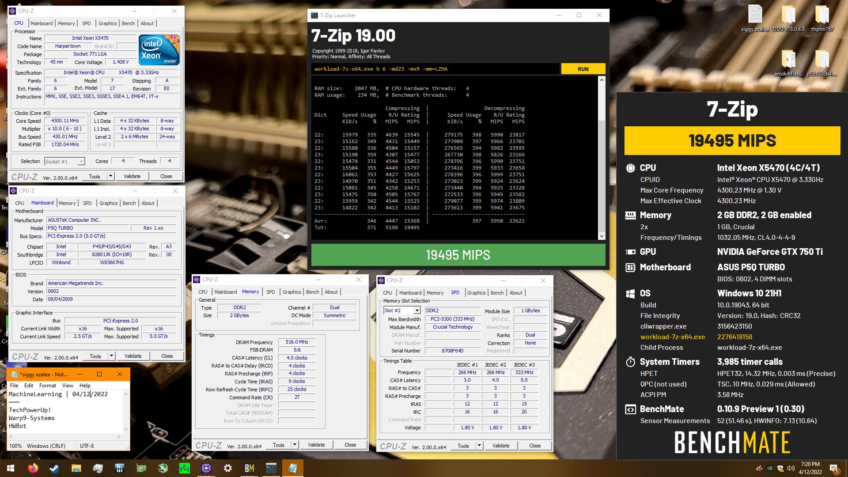Open Tools dropdown arrow in CPU tab window
This screenshot has height=477, width=848.
(110, 176)
